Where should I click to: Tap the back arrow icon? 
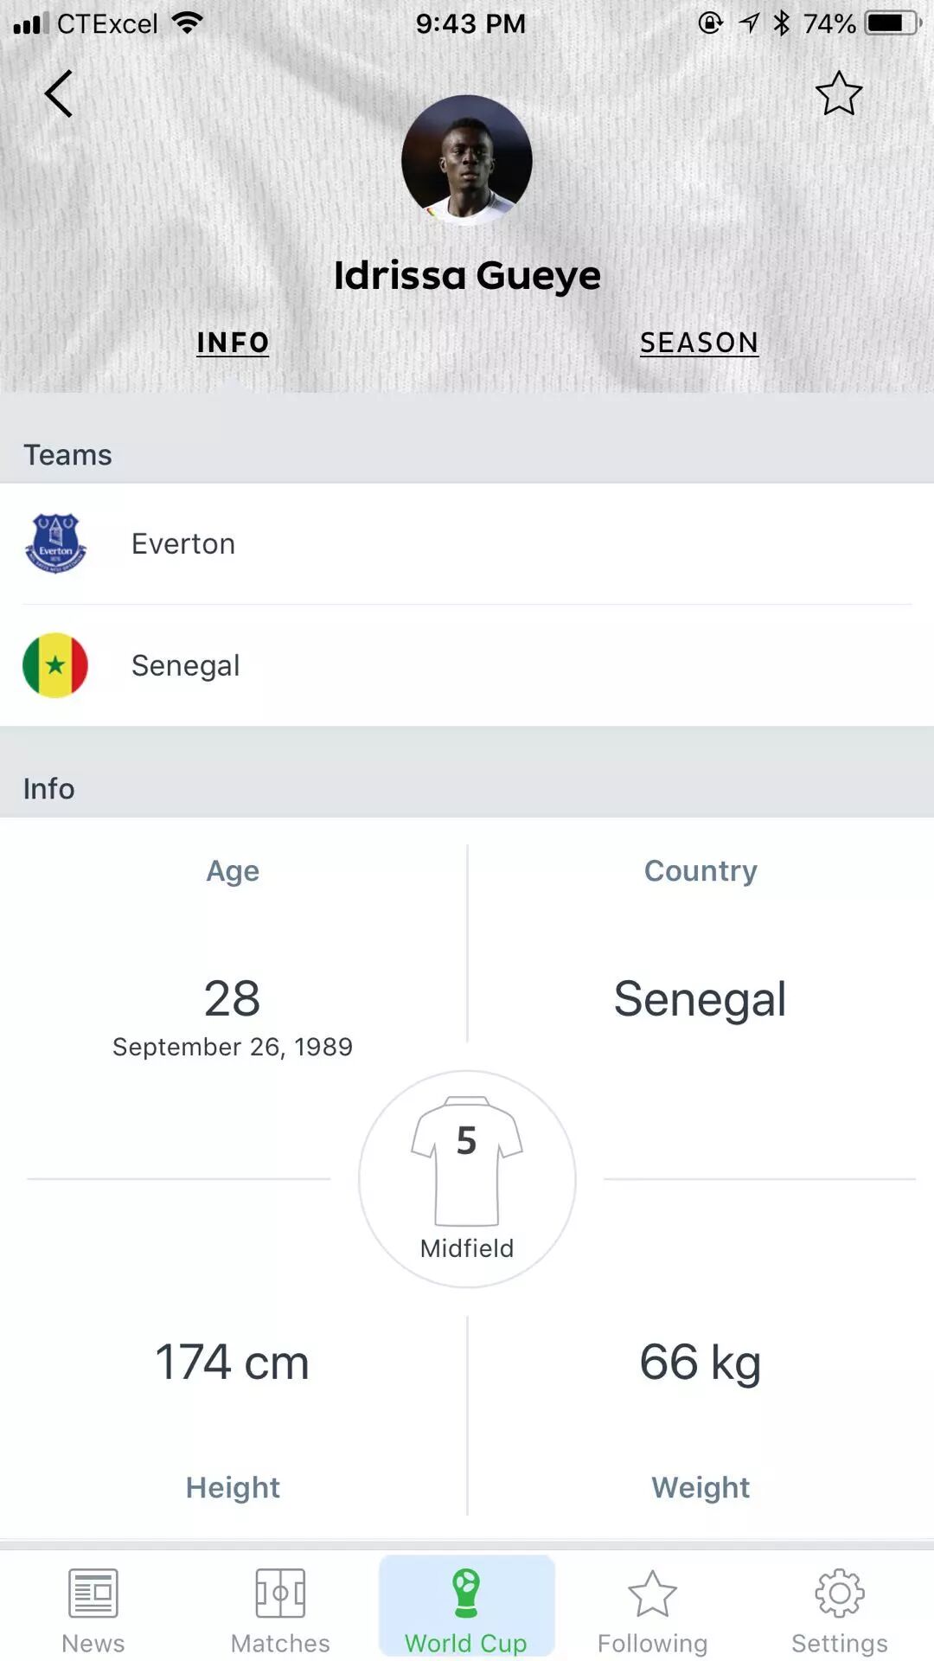click(59, 93)
